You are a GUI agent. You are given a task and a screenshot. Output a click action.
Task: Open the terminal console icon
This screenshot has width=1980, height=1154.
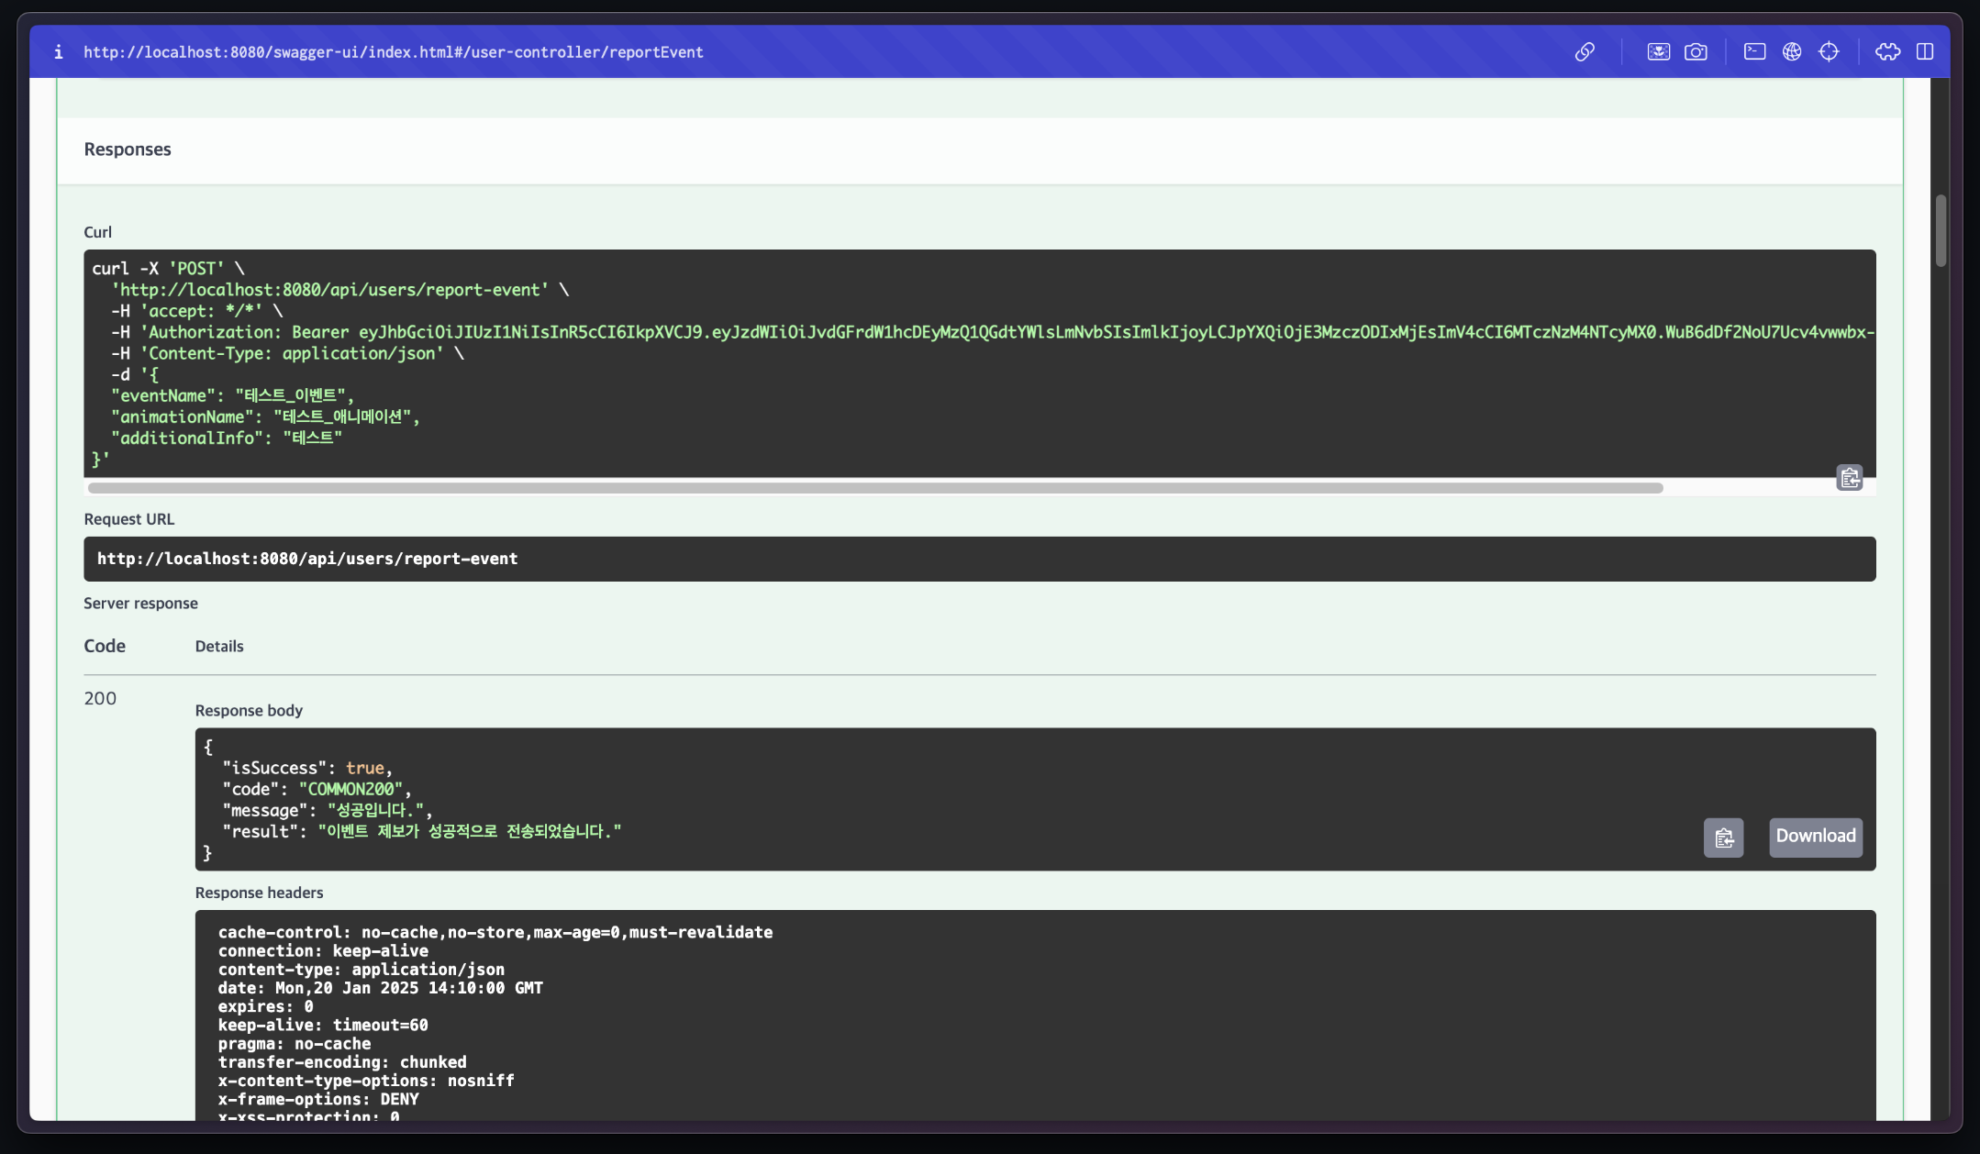[x=1754, y=52]
